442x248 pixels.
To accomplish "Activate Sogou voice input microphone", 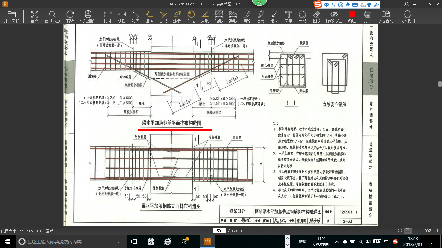I will tap(348, 5).
